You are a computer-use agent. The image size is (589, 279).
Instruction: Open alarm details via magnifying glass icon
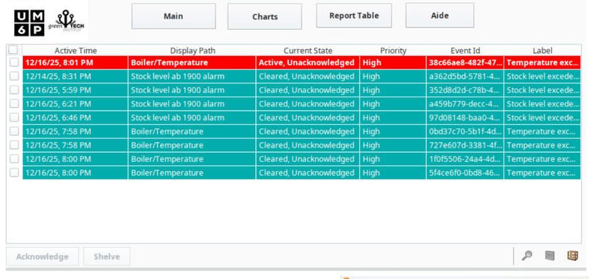coord(527,256)
